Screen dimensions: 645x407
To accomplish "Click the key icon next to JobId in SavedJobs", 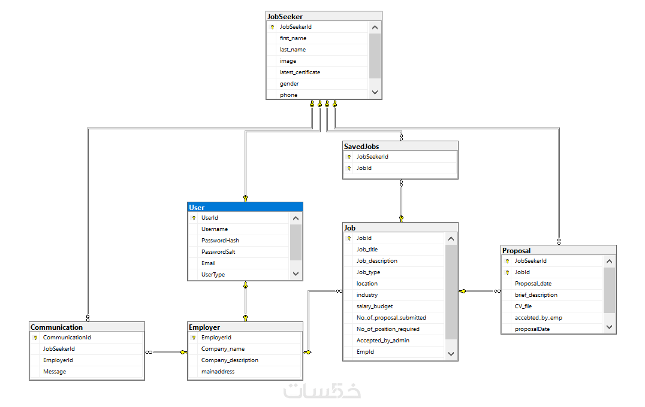I will click(349, 168).
